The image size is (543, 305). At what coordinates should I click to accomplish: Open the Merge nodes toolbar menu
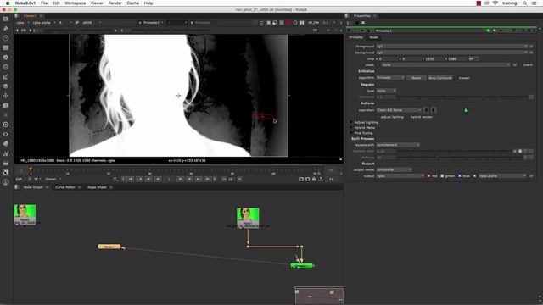6,86
